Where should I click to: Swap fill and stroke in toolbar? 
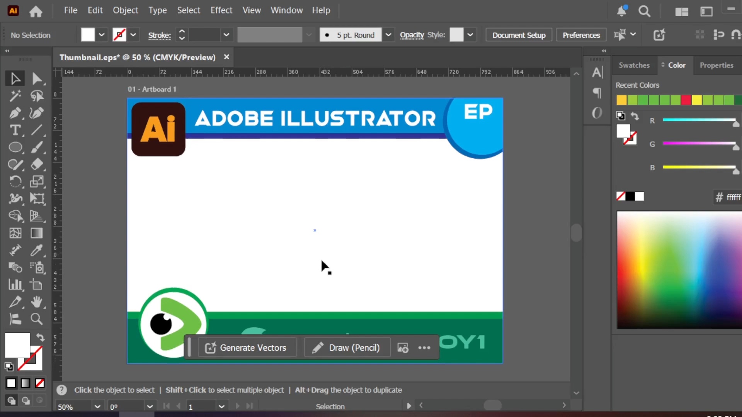(40, 337)
